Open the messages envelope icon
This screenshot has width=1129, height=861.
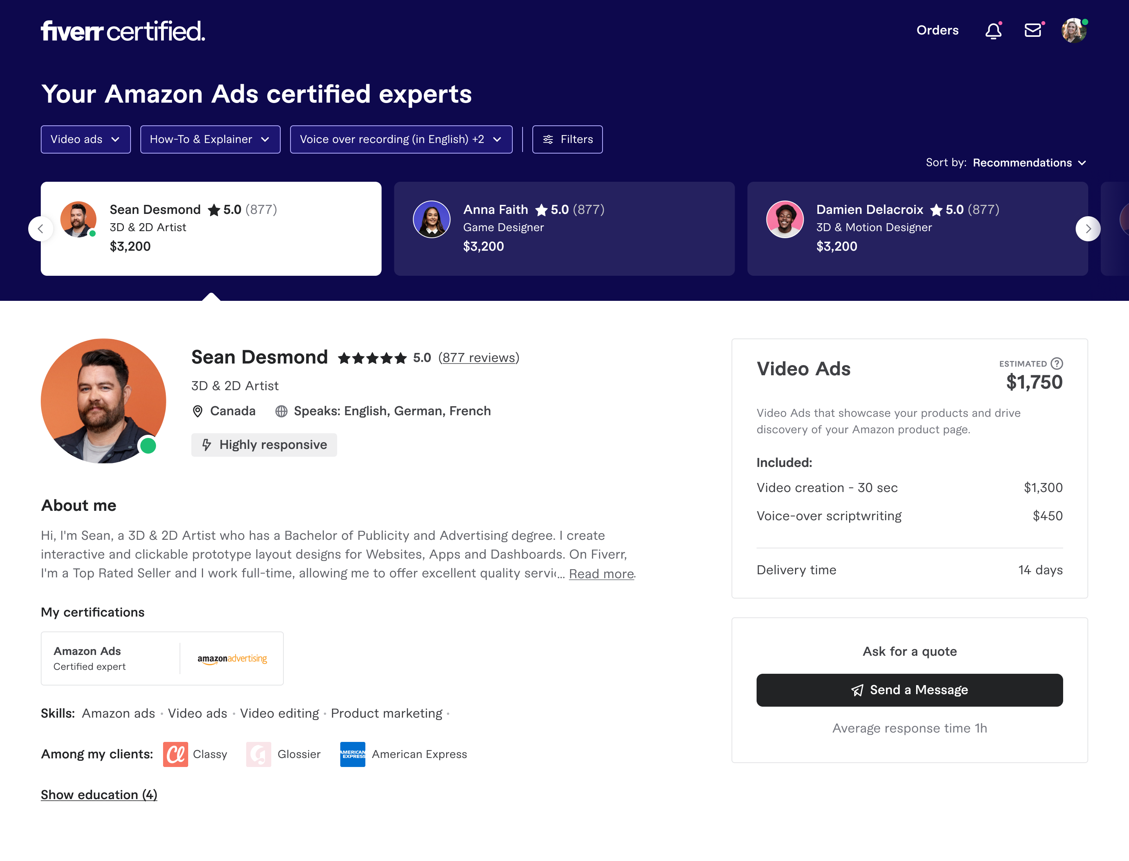(x=1033, y=30)
